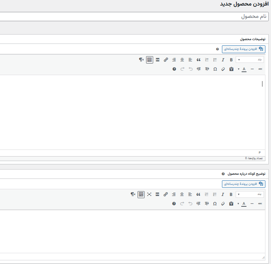
Task: Insert link in product description editor
Action: [x=166, y=60]
